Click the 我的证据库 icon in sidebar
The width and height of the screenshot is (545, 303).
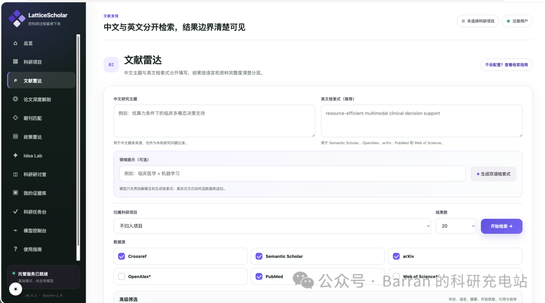coord(15,193)
